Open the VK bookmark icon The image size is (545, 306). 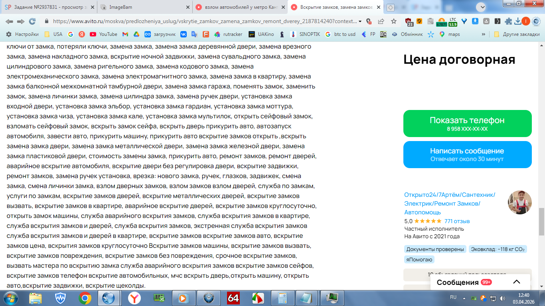click(x=184, y=34)
